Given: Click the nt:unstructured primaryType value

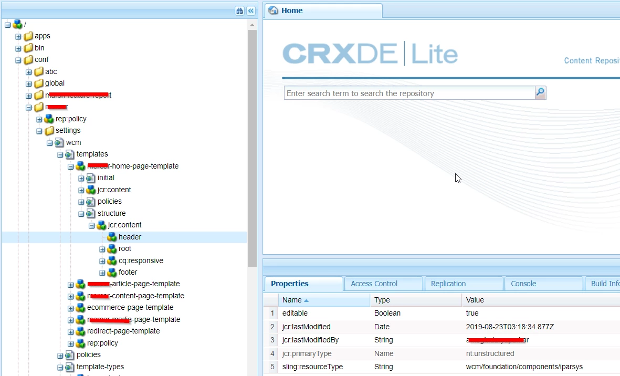Looking at the screenshot, I should pos(490,353).
